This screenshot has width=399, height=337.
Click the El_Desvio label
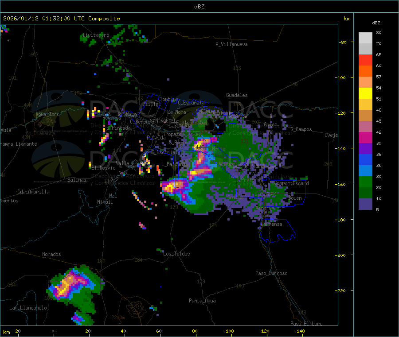[x=103, y=168]
